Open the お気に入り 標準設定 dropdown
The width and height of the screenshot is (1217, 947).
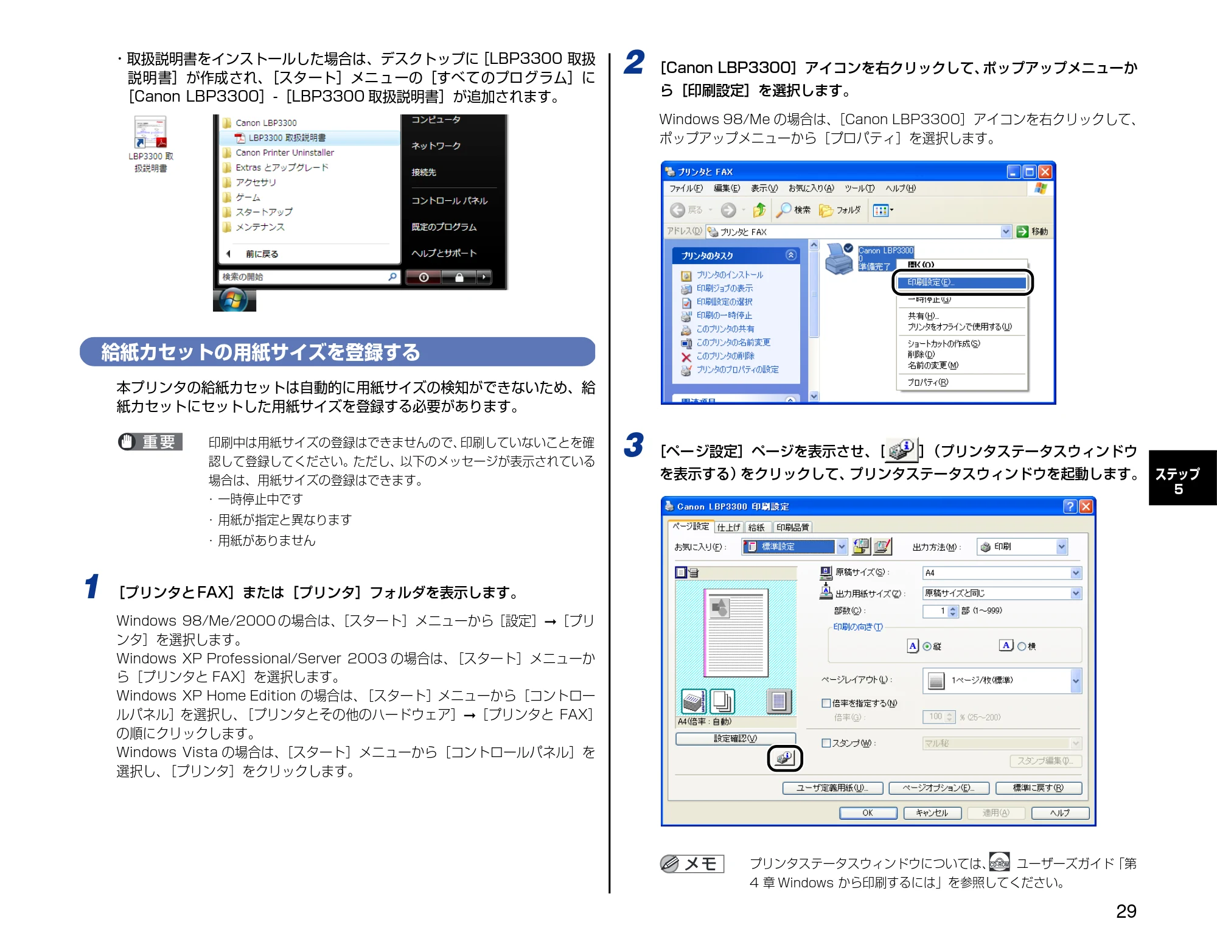tap(795, 547)
